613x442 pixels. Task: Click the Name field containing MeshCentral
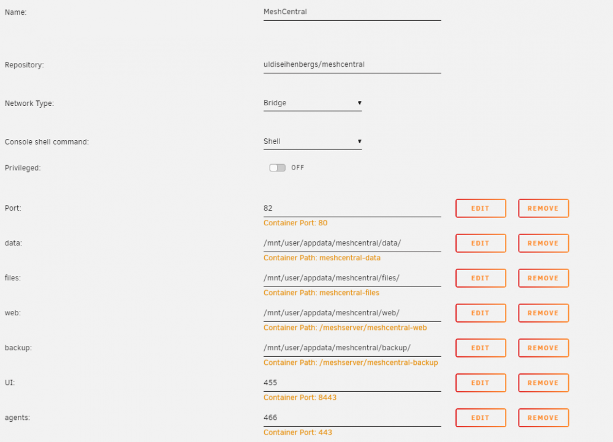[352, 12]
